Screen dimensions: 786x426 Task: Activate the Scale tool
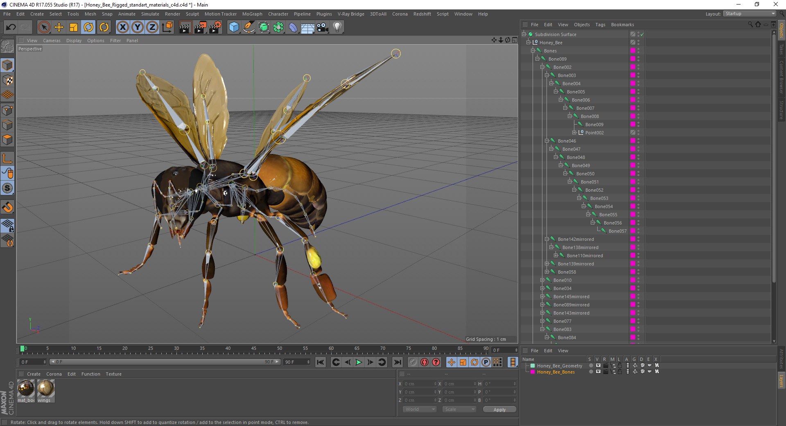tap(74, 27)
